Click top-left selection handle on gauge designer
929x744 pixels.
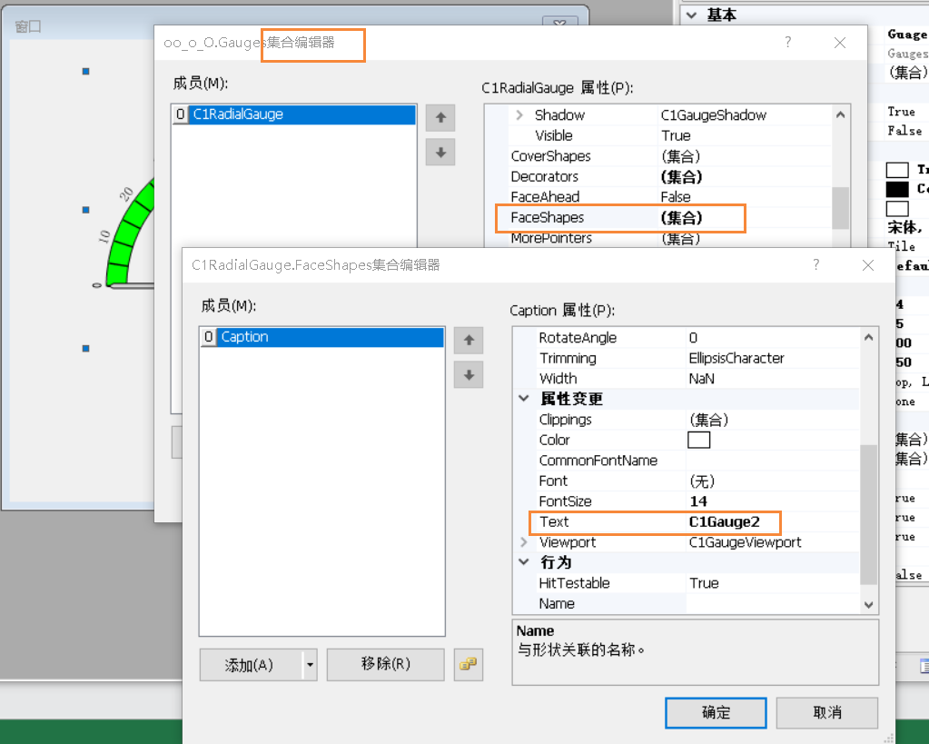(x=86, y=71)
